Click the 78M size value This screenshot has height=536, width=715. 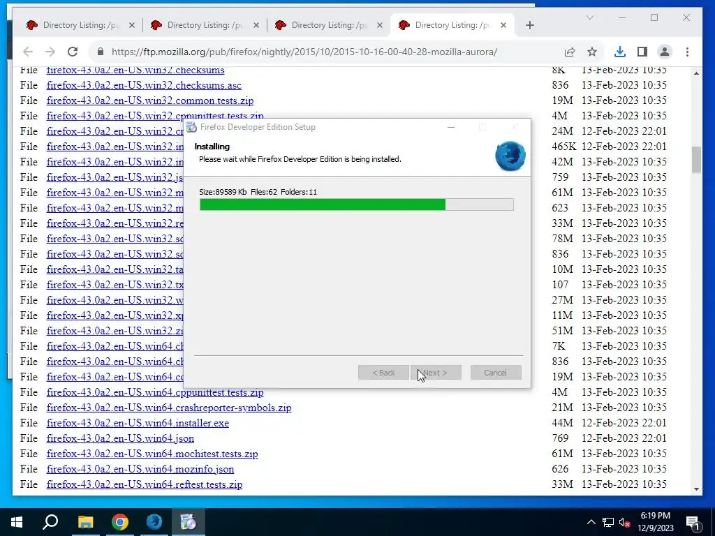point(562,239)
